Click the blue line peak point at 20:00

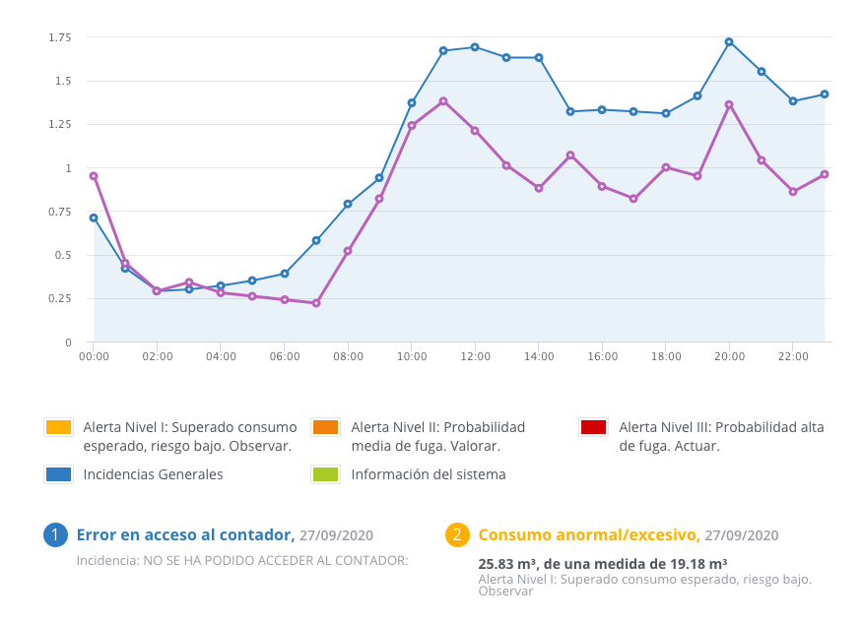729,41
